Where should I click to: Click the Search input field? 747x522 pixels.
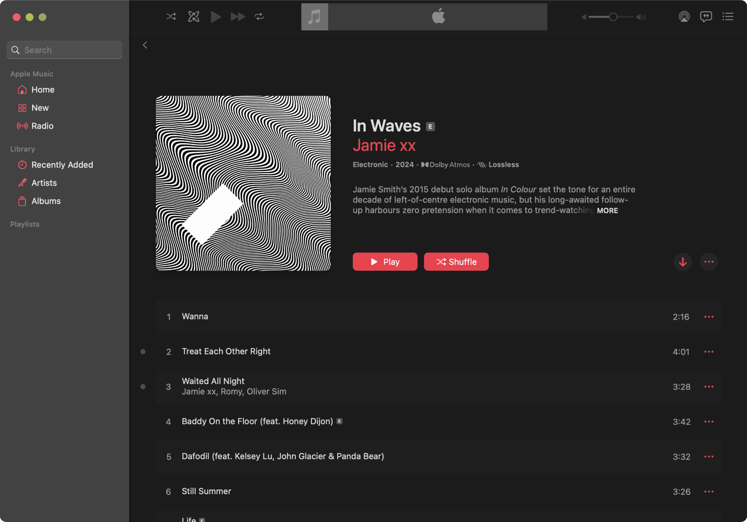click(64, 50)
